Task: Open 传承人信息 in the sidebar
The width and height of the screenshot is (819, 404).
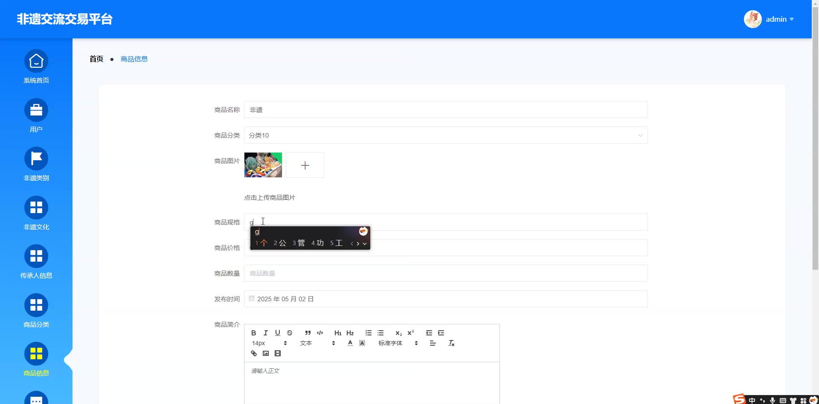Action: (x=36, y=262)
